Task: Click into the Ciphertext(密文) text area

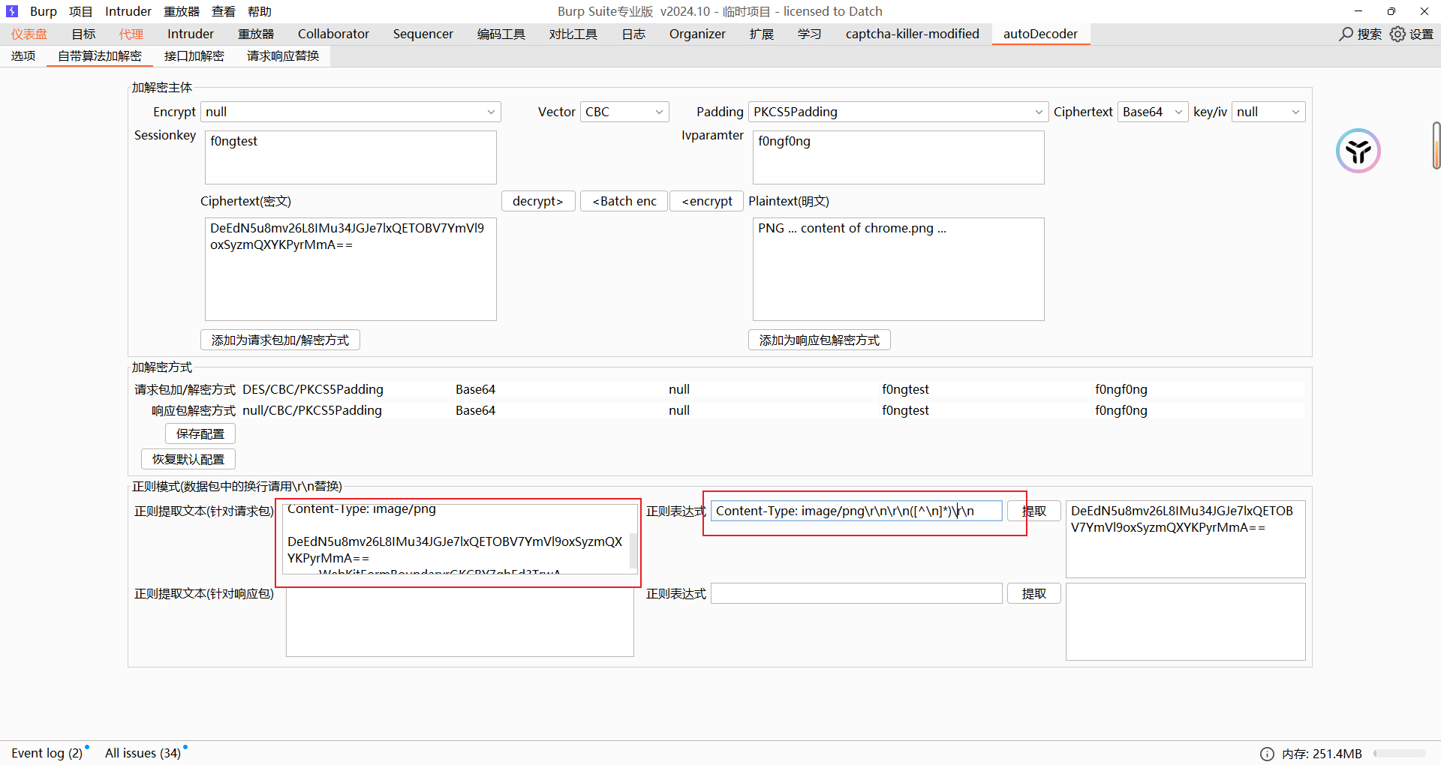Action: (x=350, y=269)
